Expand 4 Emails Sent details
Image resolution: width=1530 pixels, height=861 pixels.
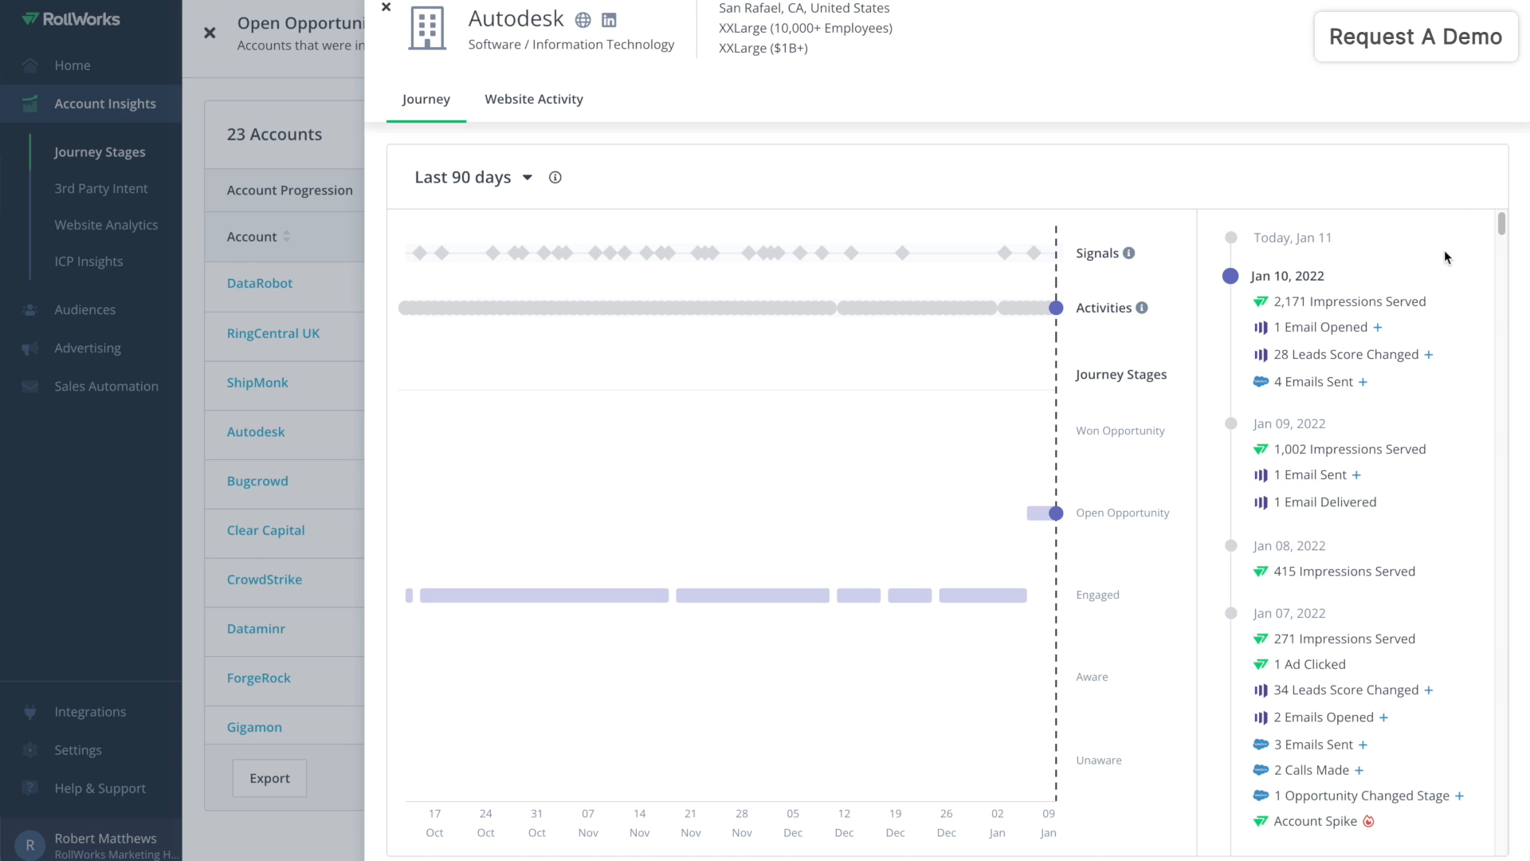[1363, 382]
